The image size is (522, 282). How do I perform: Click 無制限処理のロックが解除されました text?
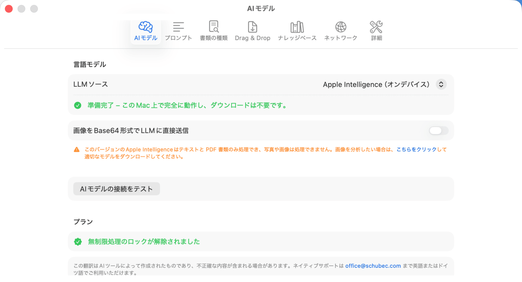(144, 242)
